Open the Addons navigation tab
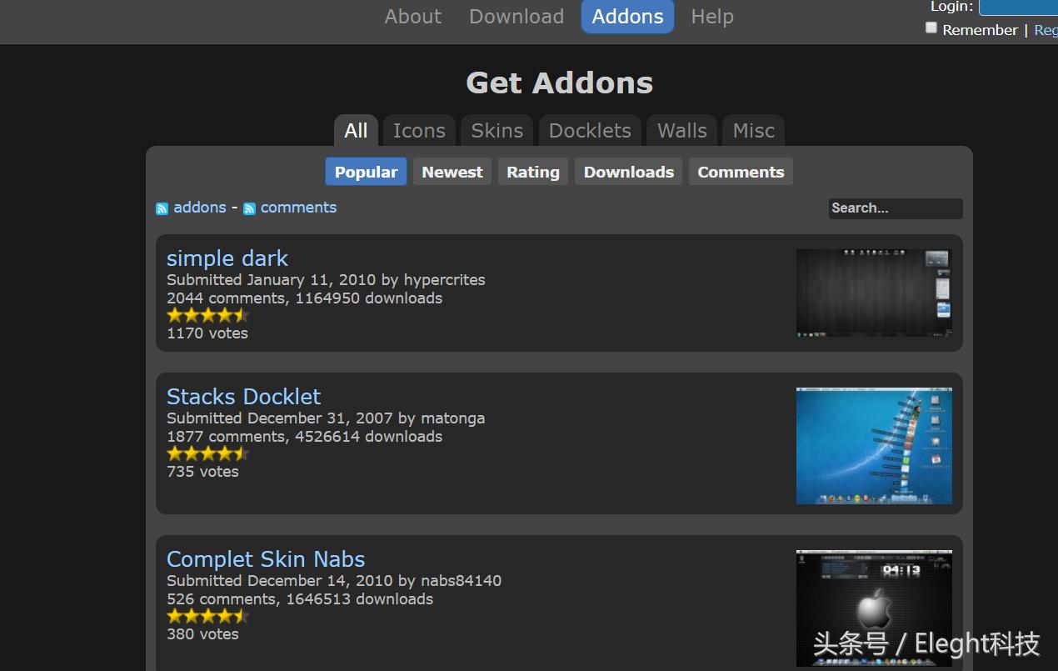The height and width of the screenshot is (671, 1058). point(627,17)
